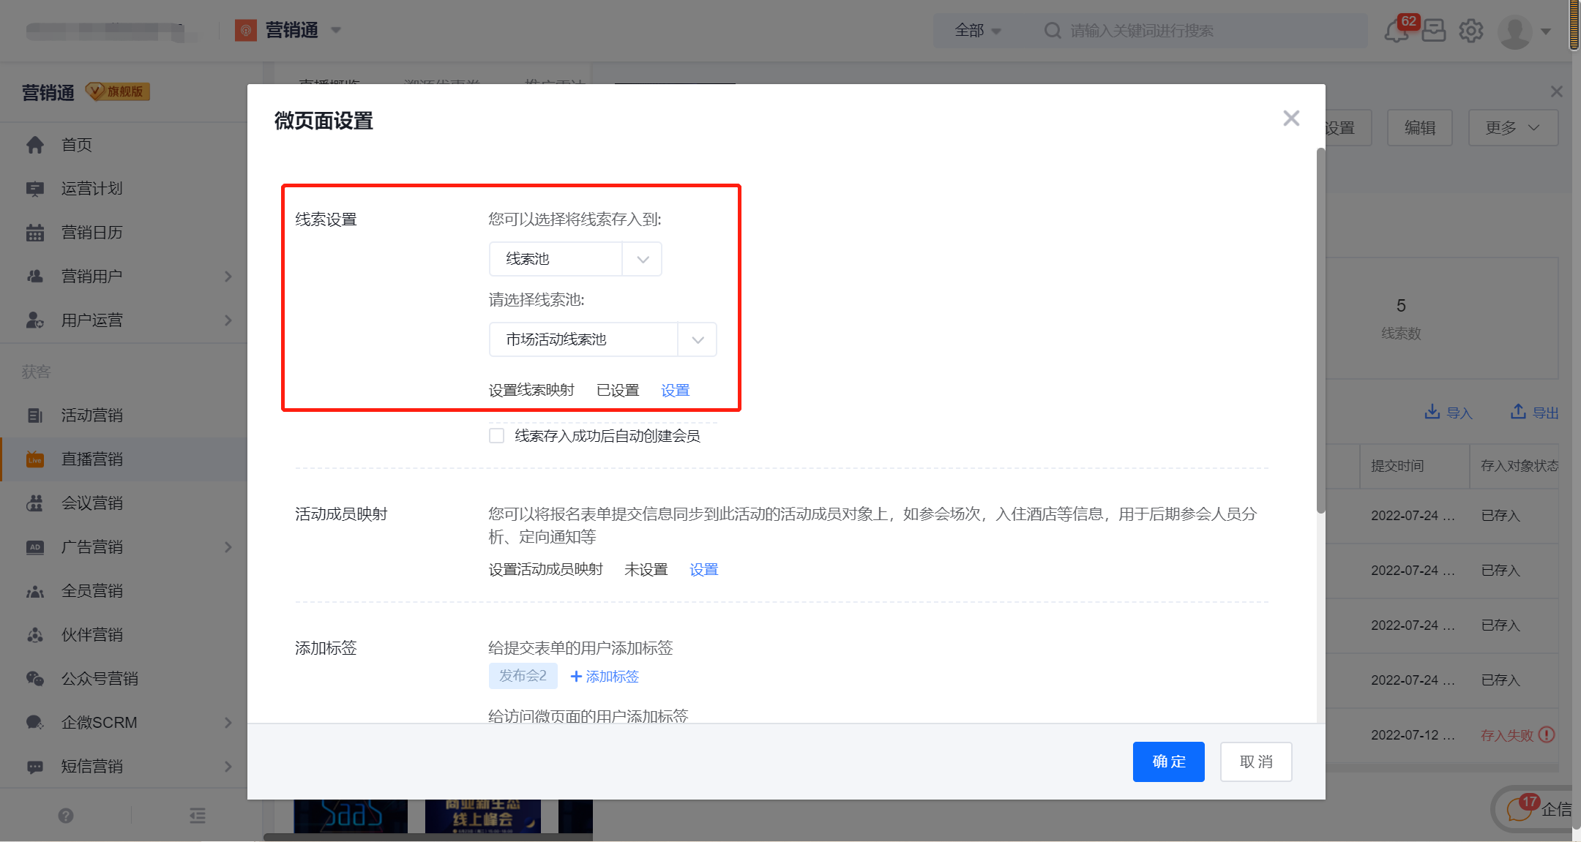Open the user avatar menu
Viewport: 1581px width, 842px height.
click(1515, 31)
